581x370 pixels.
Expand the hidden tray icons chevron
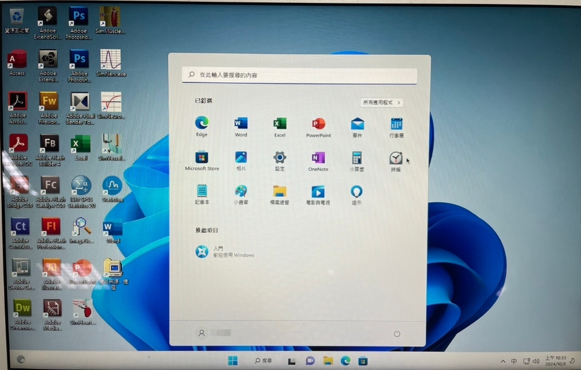coord(503,361)
